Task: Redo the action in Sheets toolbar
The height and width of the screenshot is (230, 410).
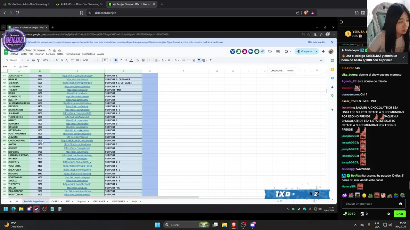Action: pos(28,60)
